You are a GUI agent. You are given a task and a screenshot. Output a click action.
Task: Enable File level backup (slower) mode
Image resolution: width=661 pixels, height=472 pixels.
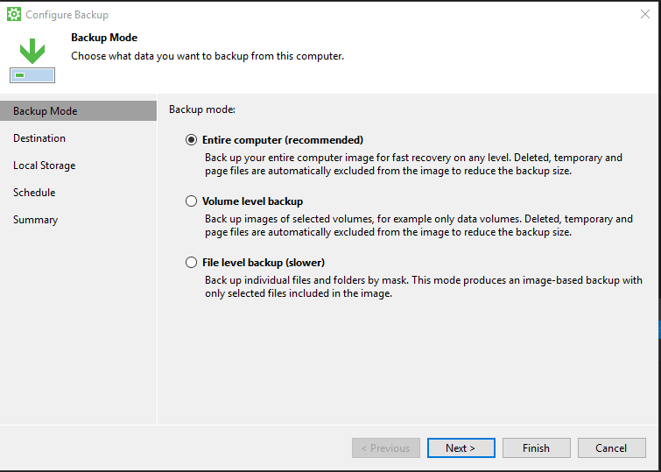click(192, 263)
